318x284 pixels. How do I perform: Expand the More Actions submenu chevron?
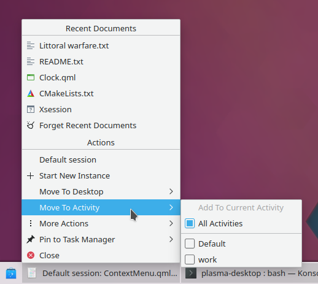(171, 223)
